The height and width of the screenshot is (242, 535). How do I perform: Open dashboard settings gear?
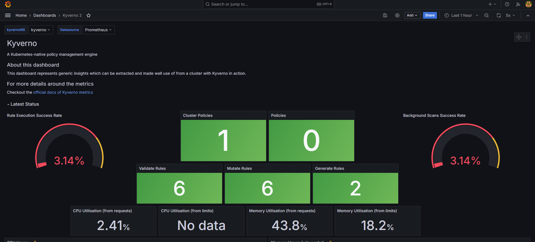coord(397,15)
